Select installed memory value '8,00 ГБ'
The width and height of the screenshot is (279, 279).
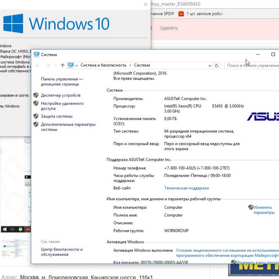[170, 118]
